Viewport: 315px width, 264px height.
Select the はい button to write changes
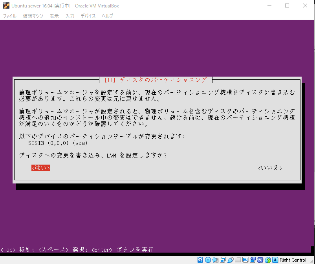pos(40,168)
